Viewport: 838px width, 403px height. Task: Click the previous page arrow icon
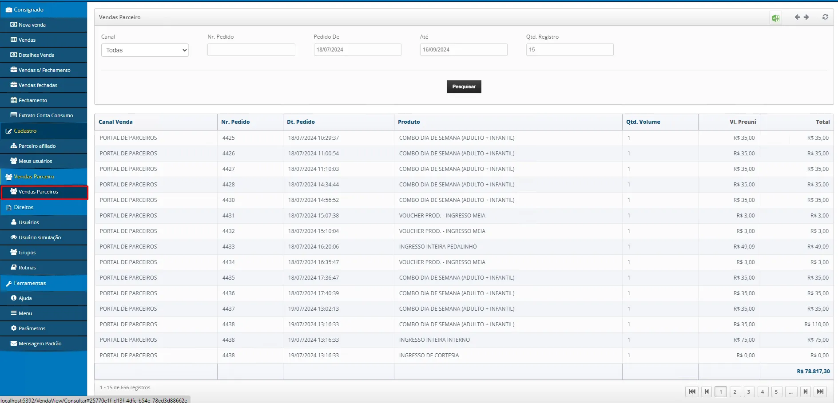pyautogui.click(x=707, y=391)
